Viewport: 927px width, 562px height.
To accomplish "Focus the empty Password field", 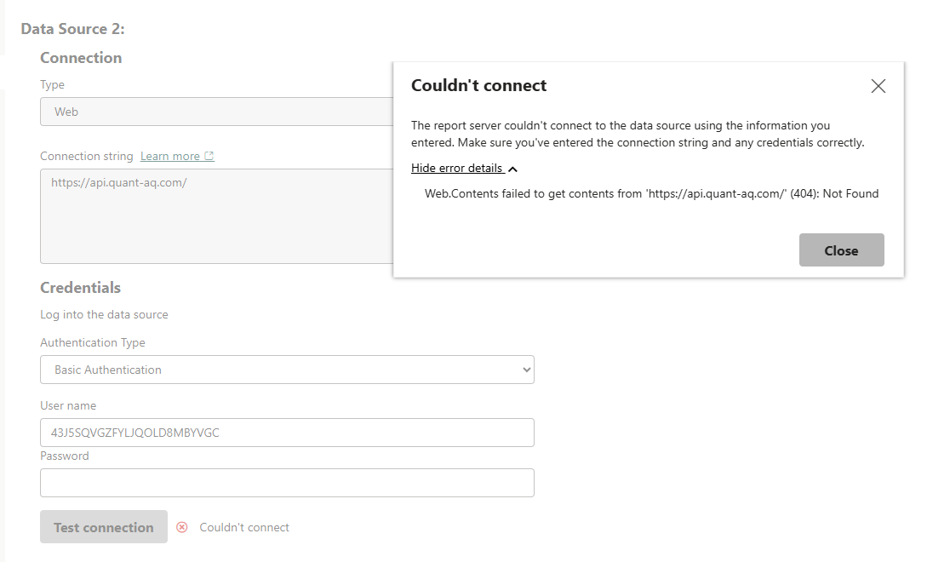I will pos(287,483).
